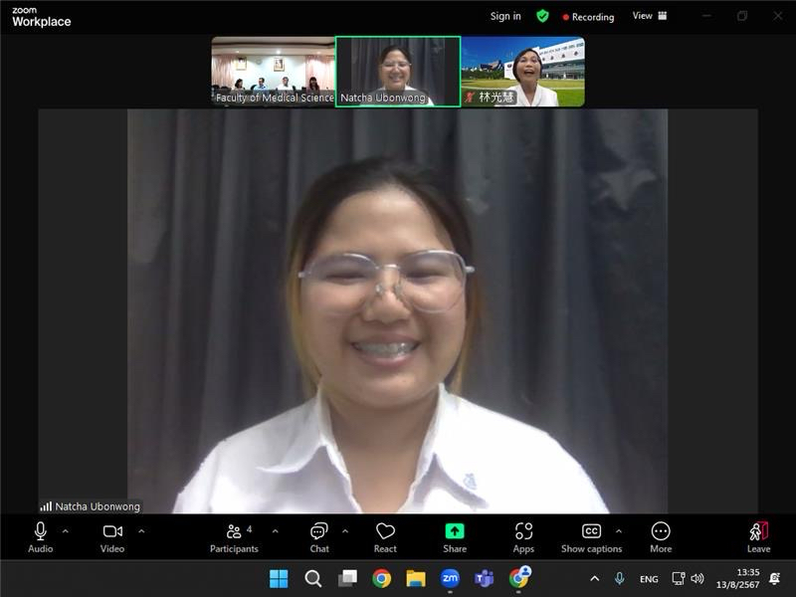Click the Sign in link
The width and height of the screenshot is (796, 597).
point(505,16)
